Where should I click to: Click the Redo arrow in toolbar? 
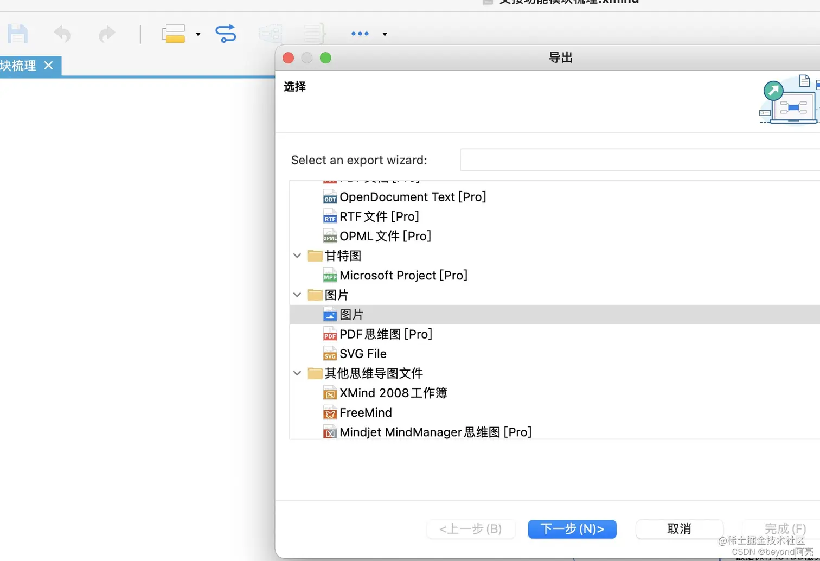pyautogui.click(x=107, y=34)
